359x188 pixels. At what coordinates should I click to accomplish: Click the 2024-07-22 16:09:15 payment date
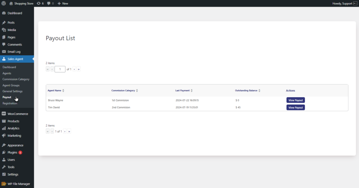point(187,100)
